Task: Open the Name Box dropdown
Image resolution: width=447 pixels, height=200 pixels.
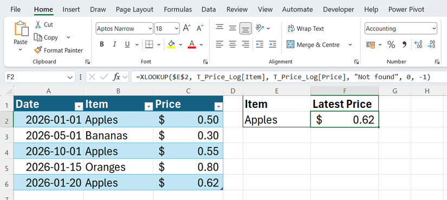Action: 70,77
